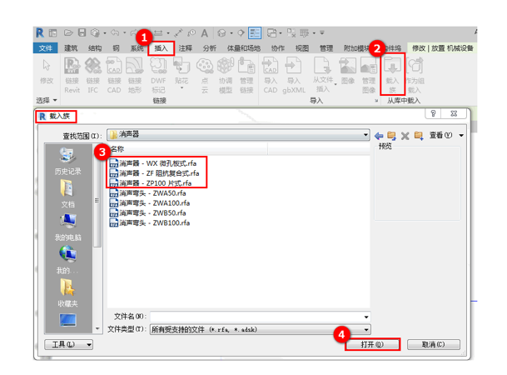Open Documents (文档) in places sidebar
The height and width of the screenshot is (375, 507).
(67, 193)
